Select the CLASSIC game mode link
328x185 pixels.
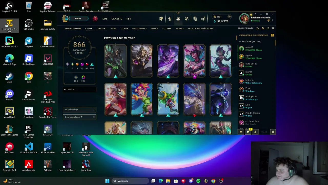tap(117, 18)
